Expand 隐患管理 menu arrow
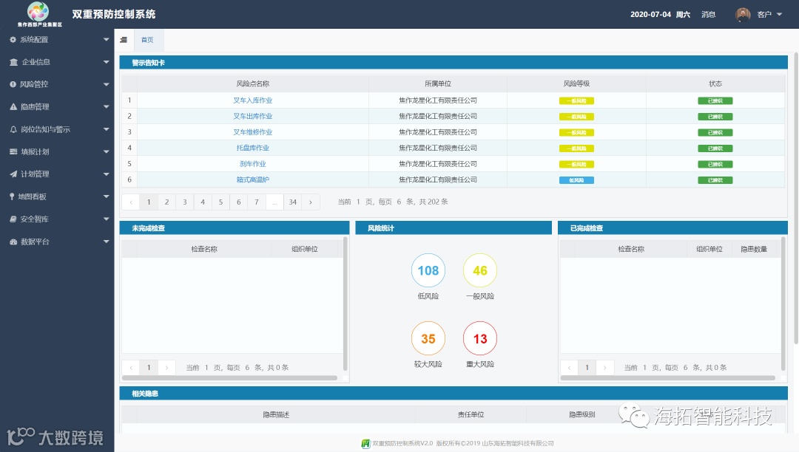Screen dimensions: 799x452 click(106, 107)
